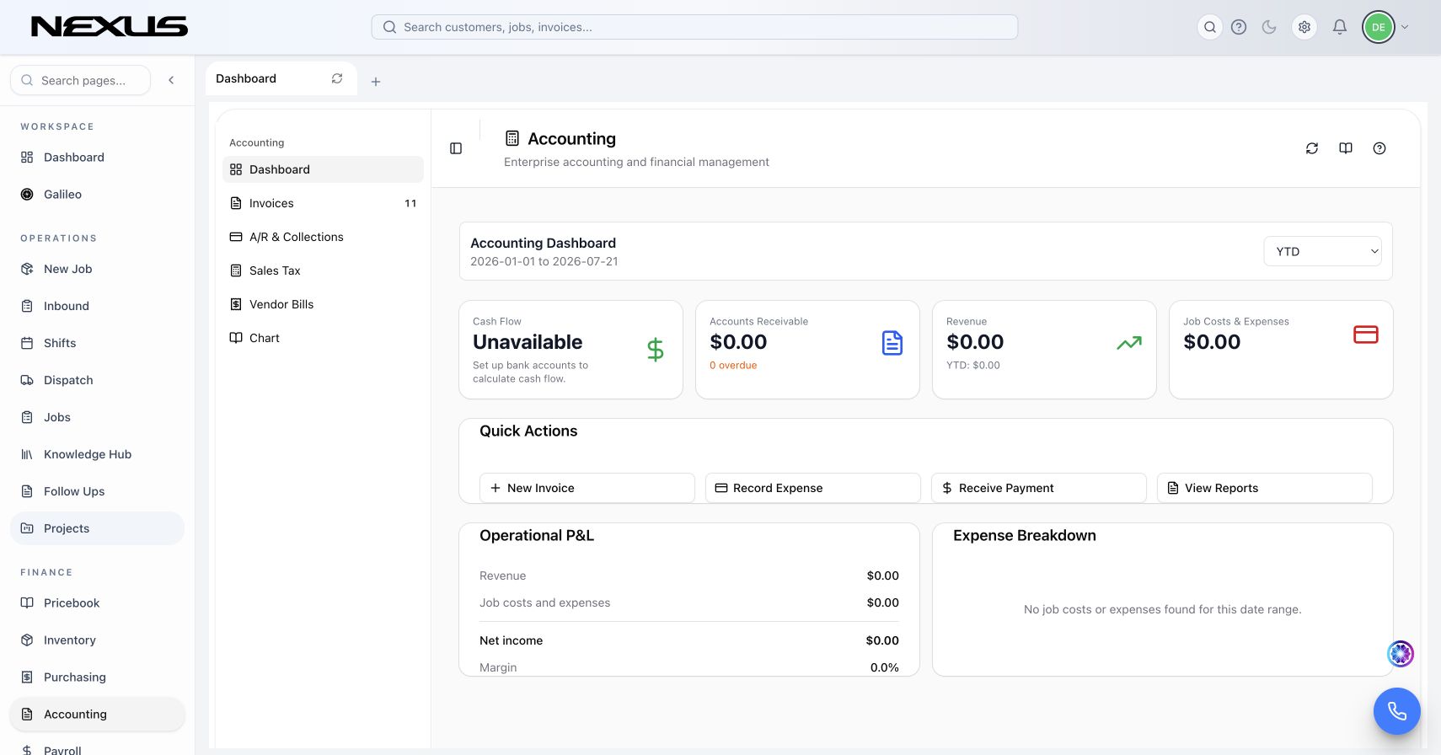The image size is (1441, 755).
Task: Add a new tab with plus icon
Action: [376, 82]
